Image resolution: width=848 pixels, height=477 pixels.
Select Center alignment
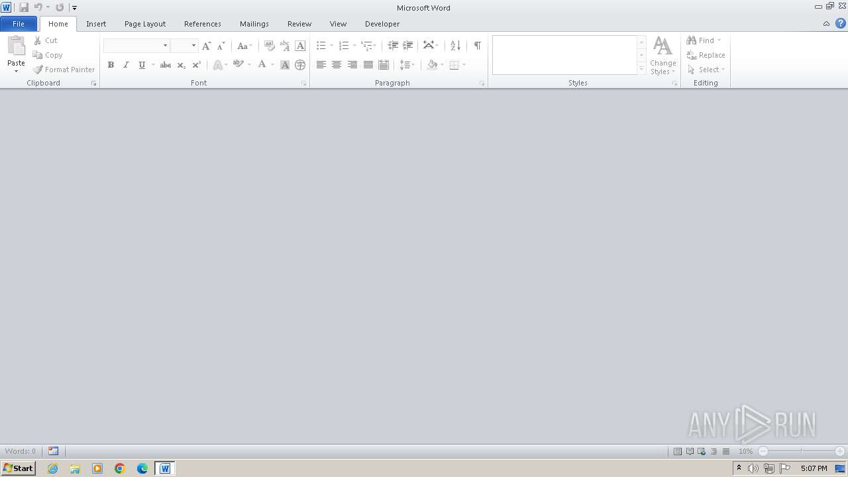click(x=337, y=65)
